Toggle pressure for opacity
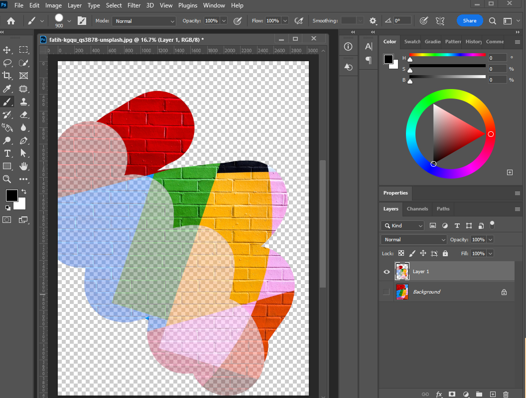Image resolution: width=526 pixels, height=398 pixels. coord(238,21)
